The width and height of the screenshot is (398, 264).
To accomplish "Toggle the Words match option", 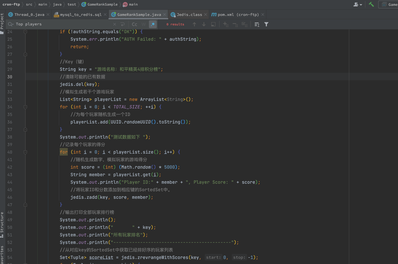I will click(144, 25).
